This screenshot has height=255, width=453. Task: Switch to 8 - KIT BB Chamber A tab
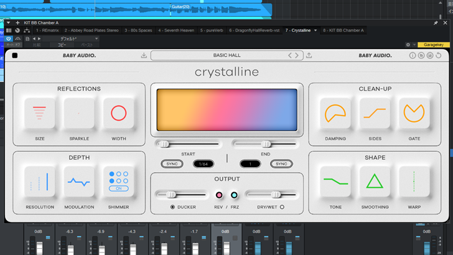coord(343,30)
